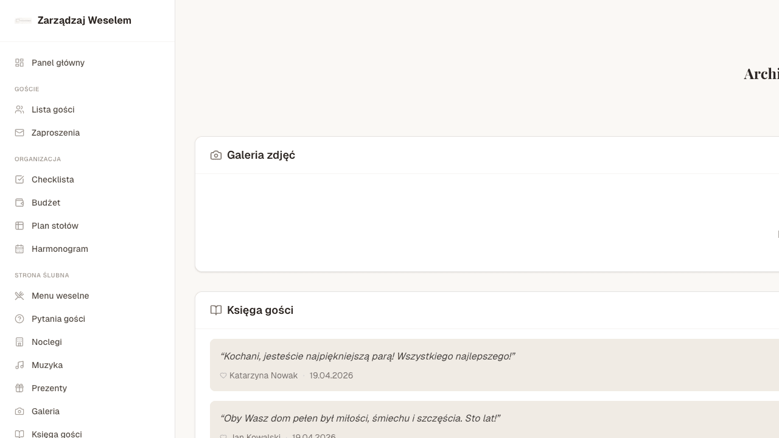The width and height of the screenshot is (779, 438).
Task: Open the Zaproszenia envelope icon
Action: pos(19,133)
